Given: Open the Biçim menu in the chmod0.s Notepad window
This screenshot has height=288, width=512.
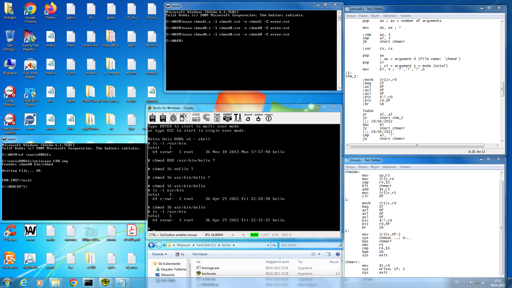Looking at the screenshot, I should click(x=375, y=16).
